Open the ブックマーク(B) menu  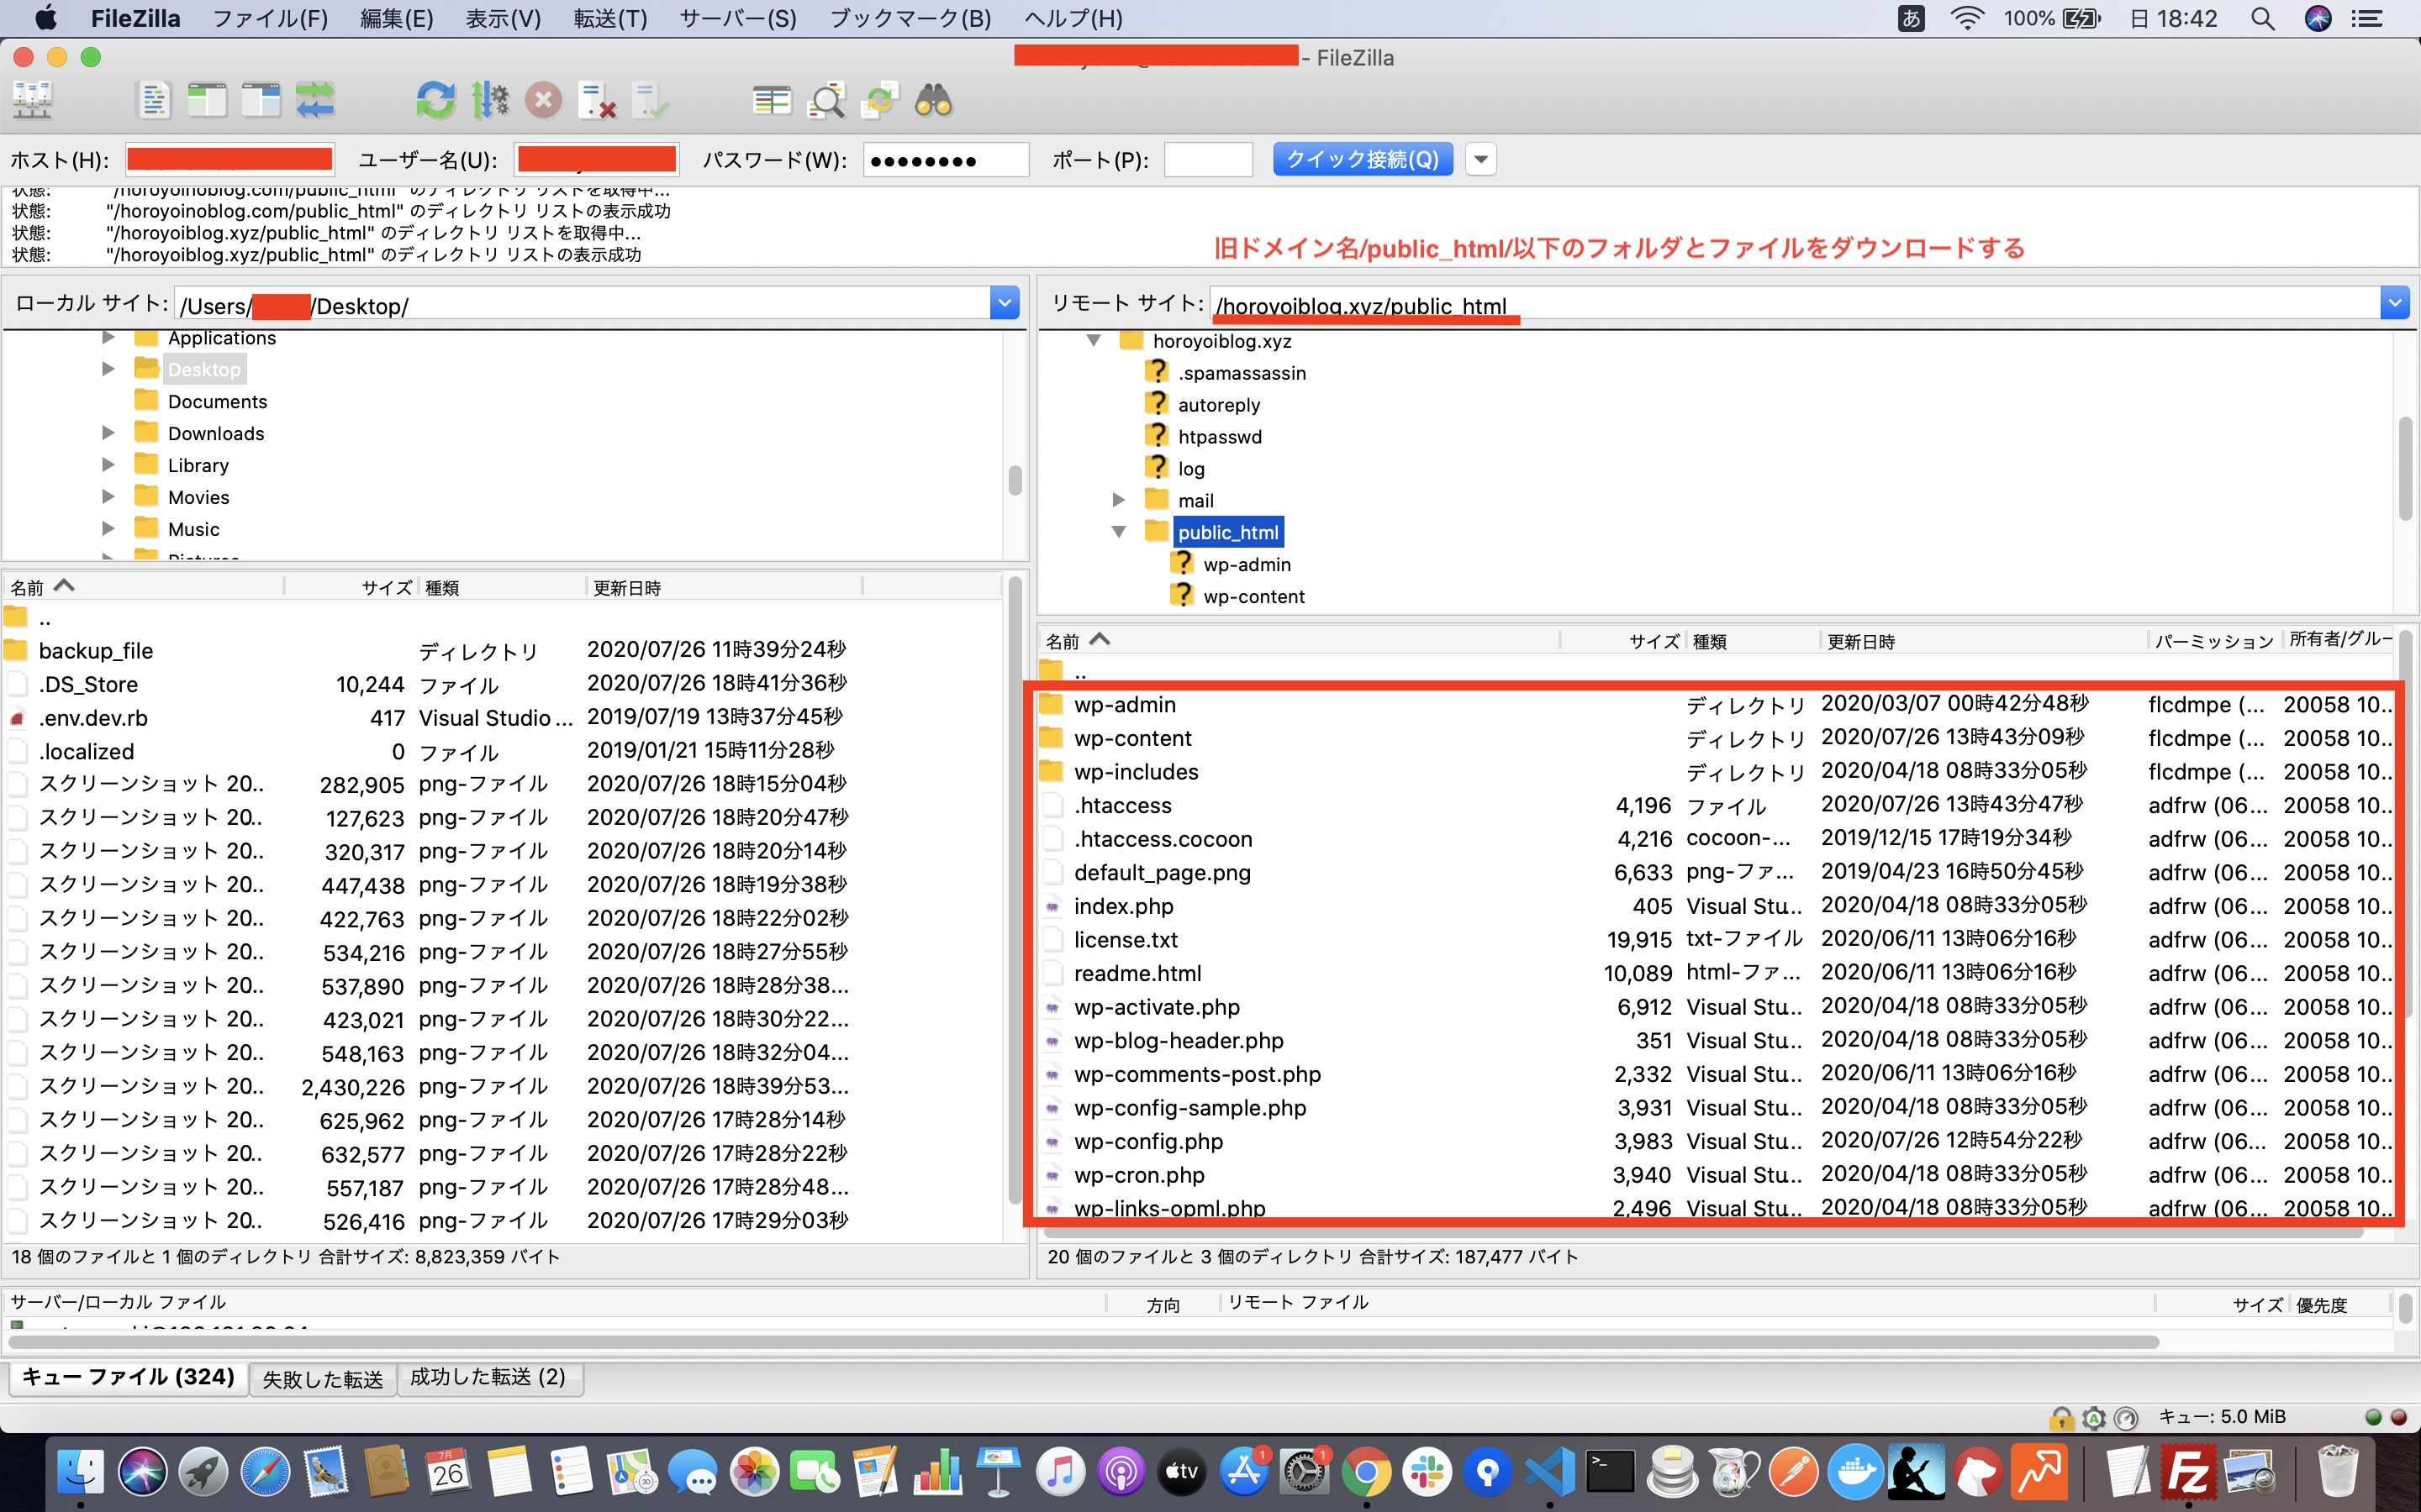(910, 18)
